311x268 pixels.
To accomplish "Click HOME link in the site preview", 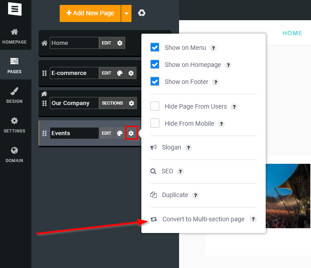I will 292,33.
